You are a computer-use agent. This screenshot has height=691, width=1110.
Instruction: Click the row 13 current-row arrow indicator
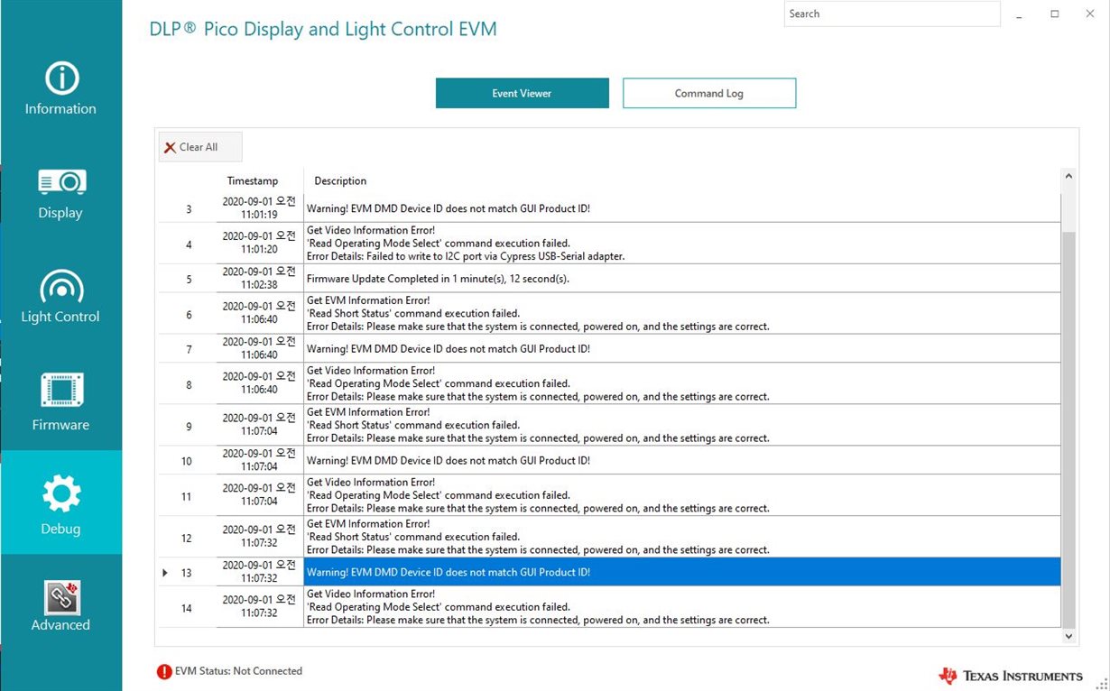pyautogui.click(x=165, y=573)
